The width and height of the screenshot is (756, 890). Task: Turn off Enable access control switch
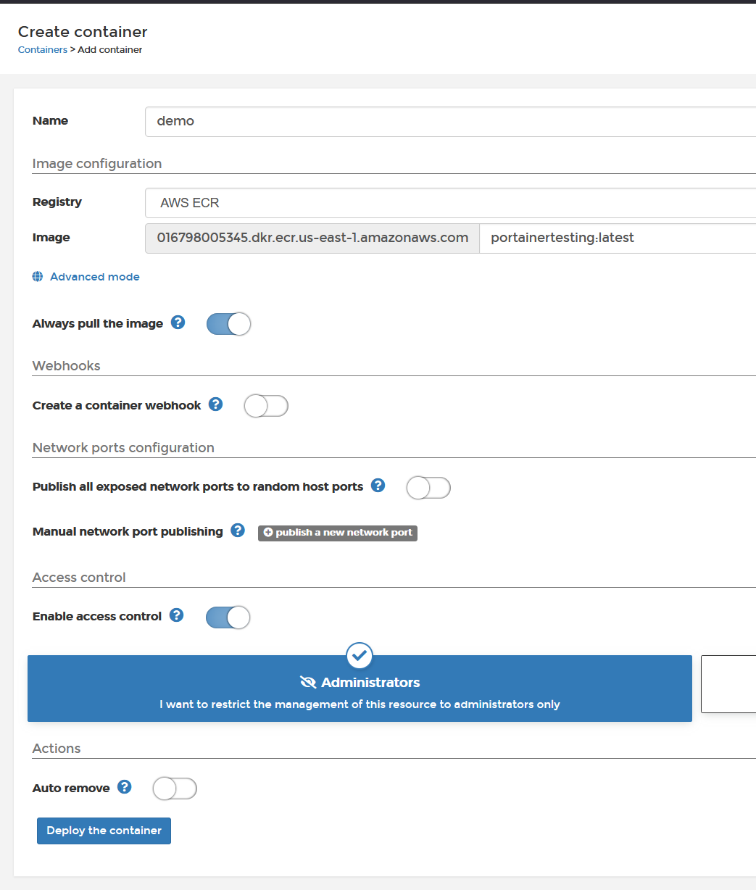coord(228,617)
